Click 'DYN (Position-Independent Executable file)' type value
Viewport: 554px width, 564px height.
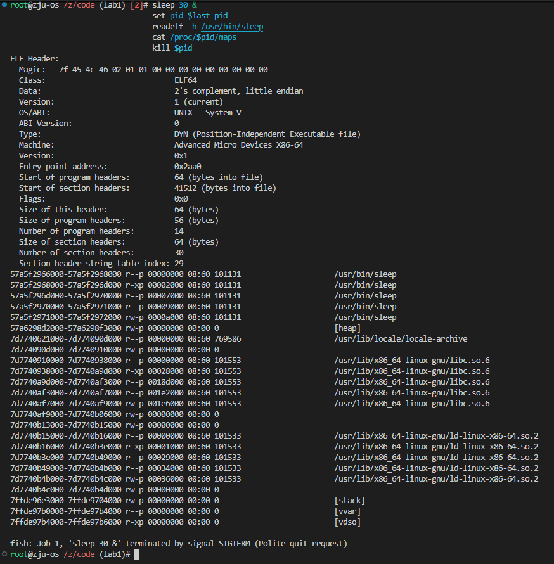pos(267,134)
